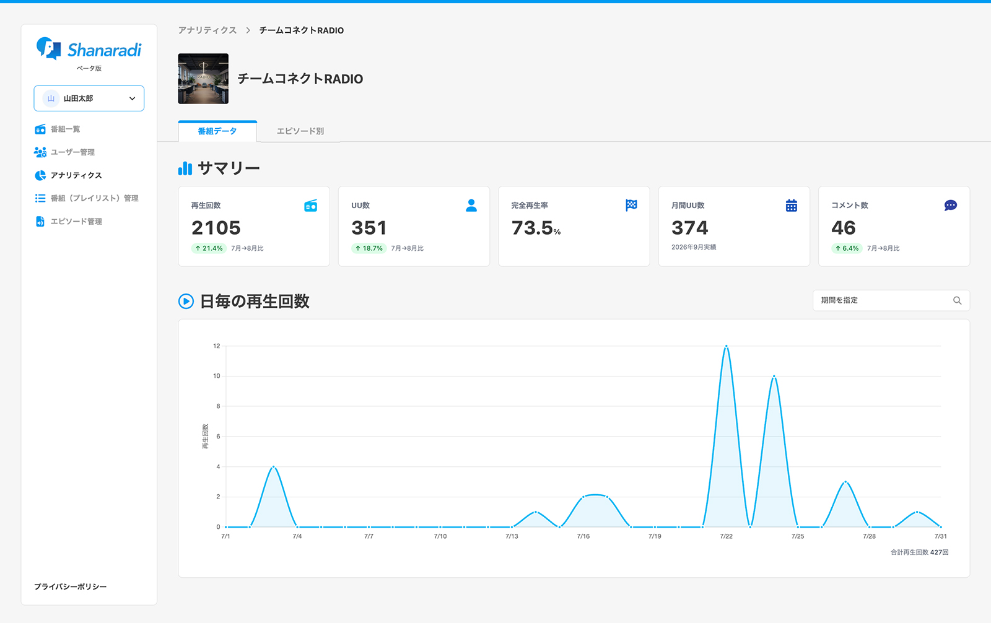Click the file icon beside エピソード管理
Screen dimensions: 991x623
point(40,221)
